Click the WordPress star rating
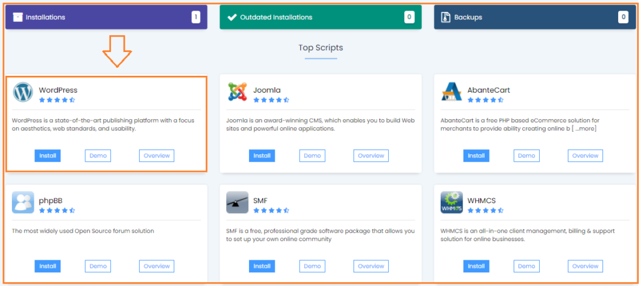The width and height of the screenshot is (642, 286). click(57, 100)
